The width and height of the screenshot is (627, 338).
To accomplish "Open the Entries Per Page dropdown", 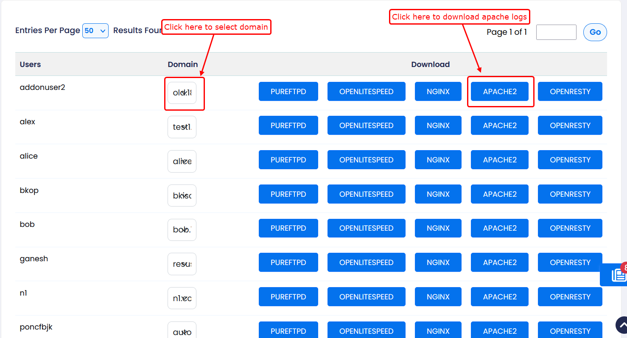I will click(x=95, y=31).
